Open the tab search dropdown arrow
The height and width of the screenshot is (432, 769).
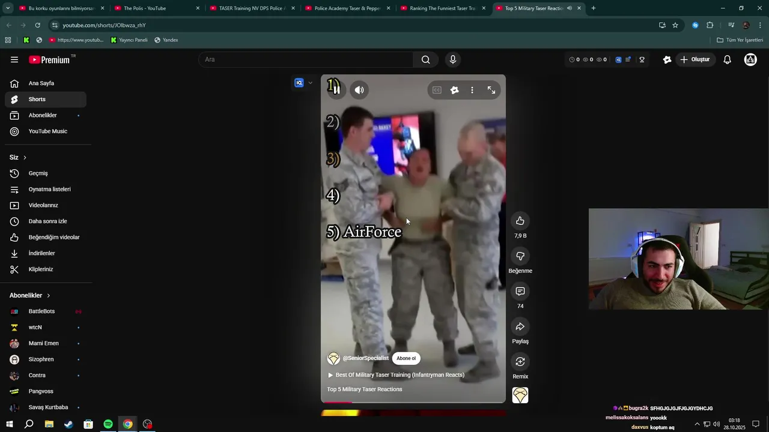[x=8, y=8]
